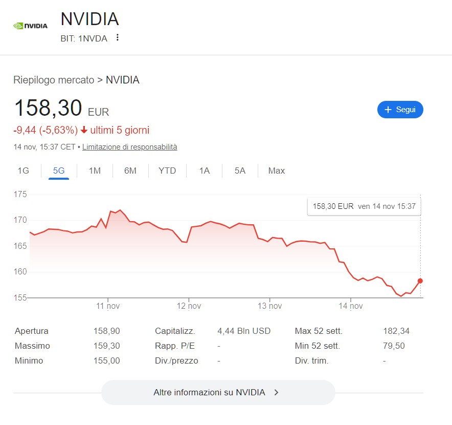Click the 14 nov axis label

(x=350, y=306)
